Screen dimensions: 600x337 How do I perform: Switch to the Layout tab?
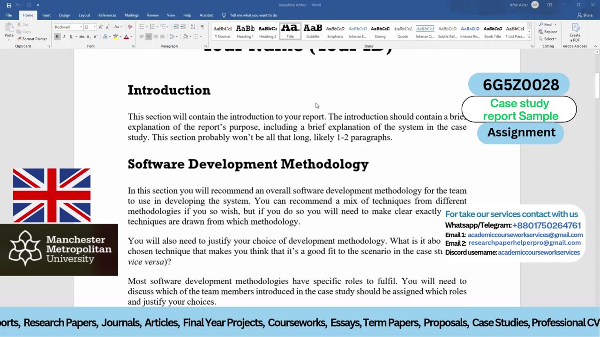tap(84, 15)
